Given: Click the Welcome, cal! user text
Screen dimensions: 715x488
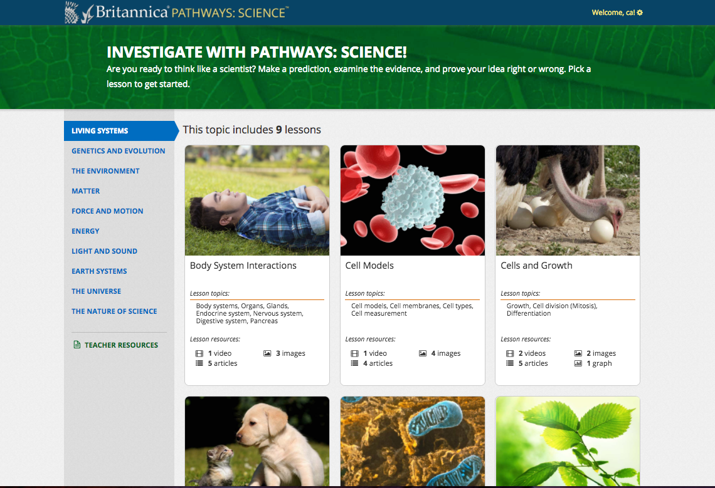Looking at the screenshot, I should (x=613, y=13).
